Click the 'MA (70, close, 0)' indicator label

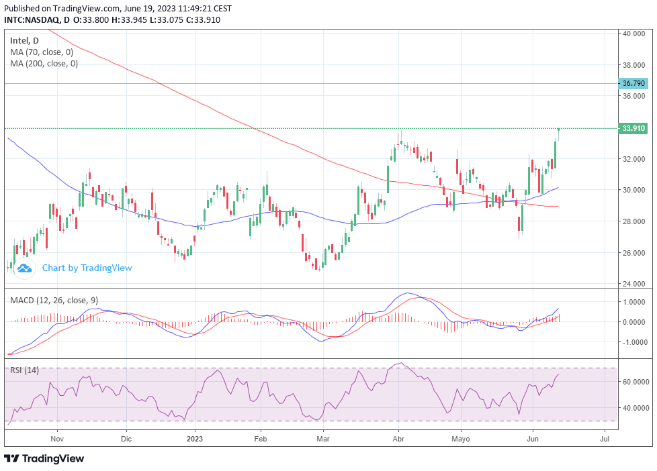pyautogui.click(x=42, y=52)
